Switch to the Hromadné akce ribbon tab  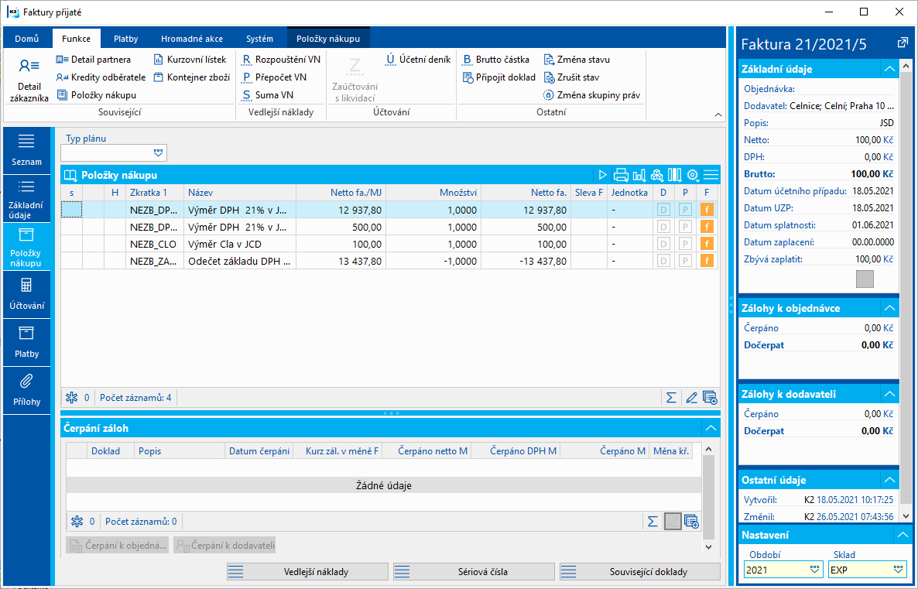191,39
